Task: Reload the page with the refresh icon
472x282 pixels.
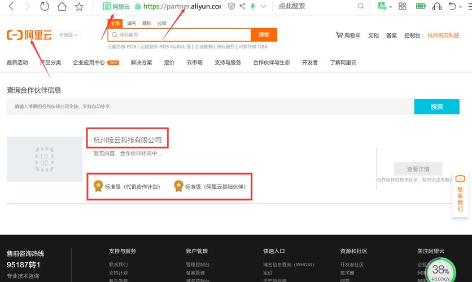Action: 44,6
